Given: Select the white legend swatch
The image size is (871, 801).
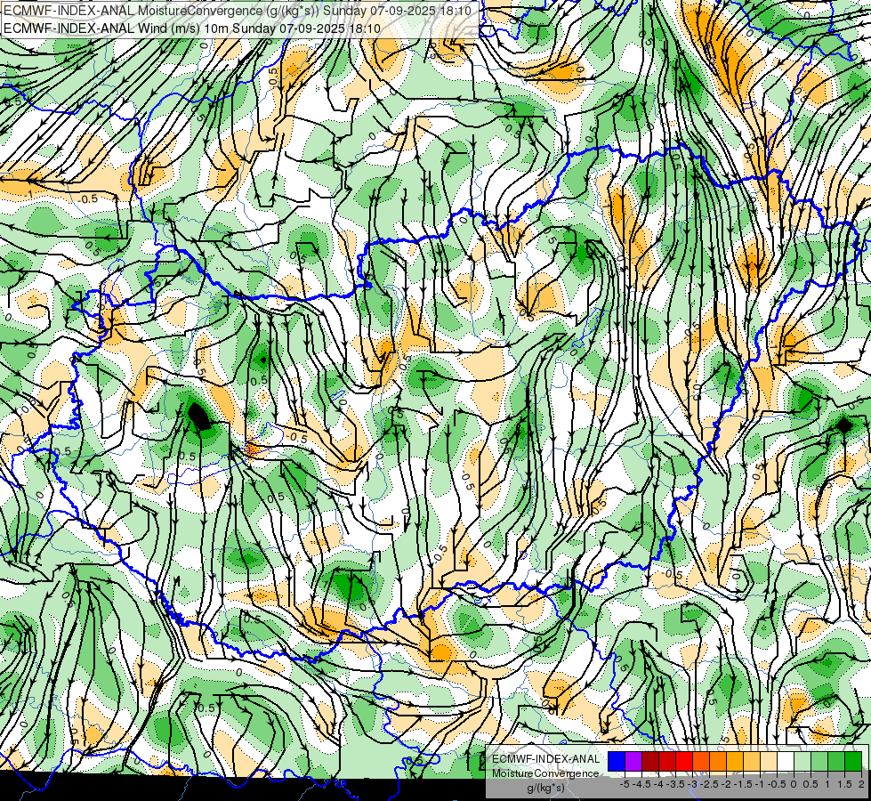Looking at the screenshot, I should point(786,762).
